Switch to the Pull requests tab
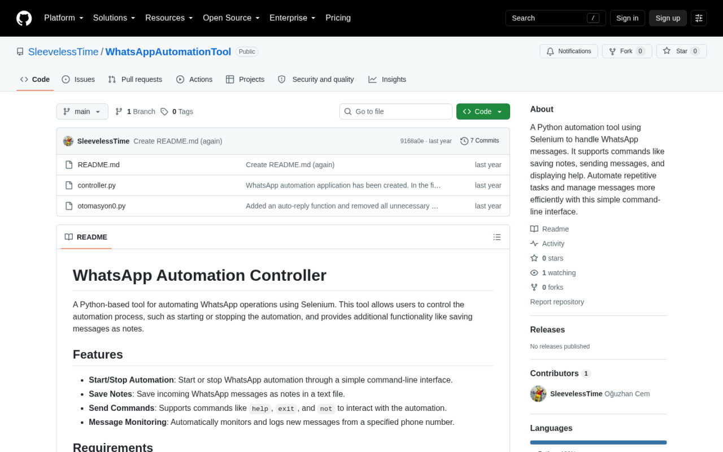The height and width of the screenshot is (452, 723). tap(135, 80)
